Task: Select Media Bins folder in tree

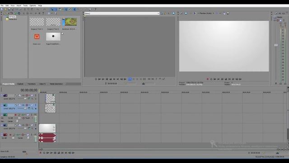Action: click(13, 19)
